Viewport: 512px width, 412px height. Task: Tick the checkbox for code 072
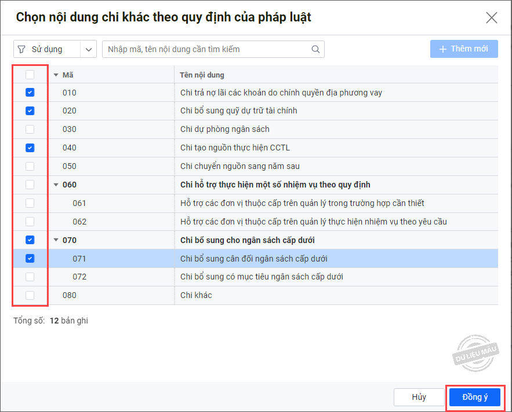[30, 277]
